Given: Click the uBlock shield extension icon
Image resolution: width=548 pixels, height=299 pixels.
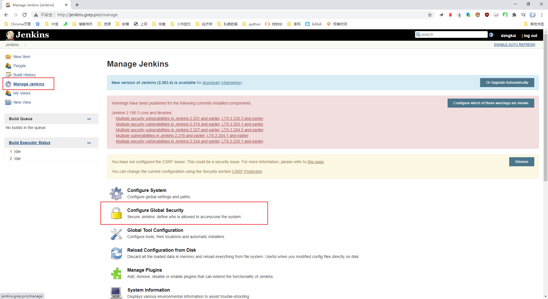Looking at the screenshot, I should coord(487,15).
